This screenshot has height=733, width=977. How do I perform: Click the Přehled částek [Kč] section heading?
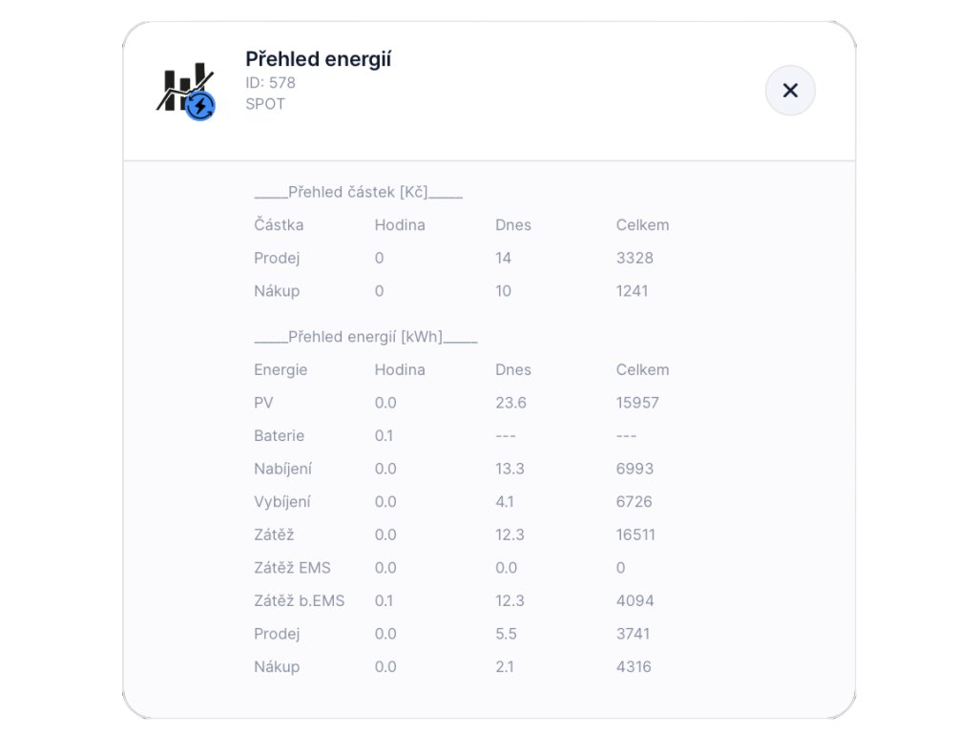(x=358, y=193)
